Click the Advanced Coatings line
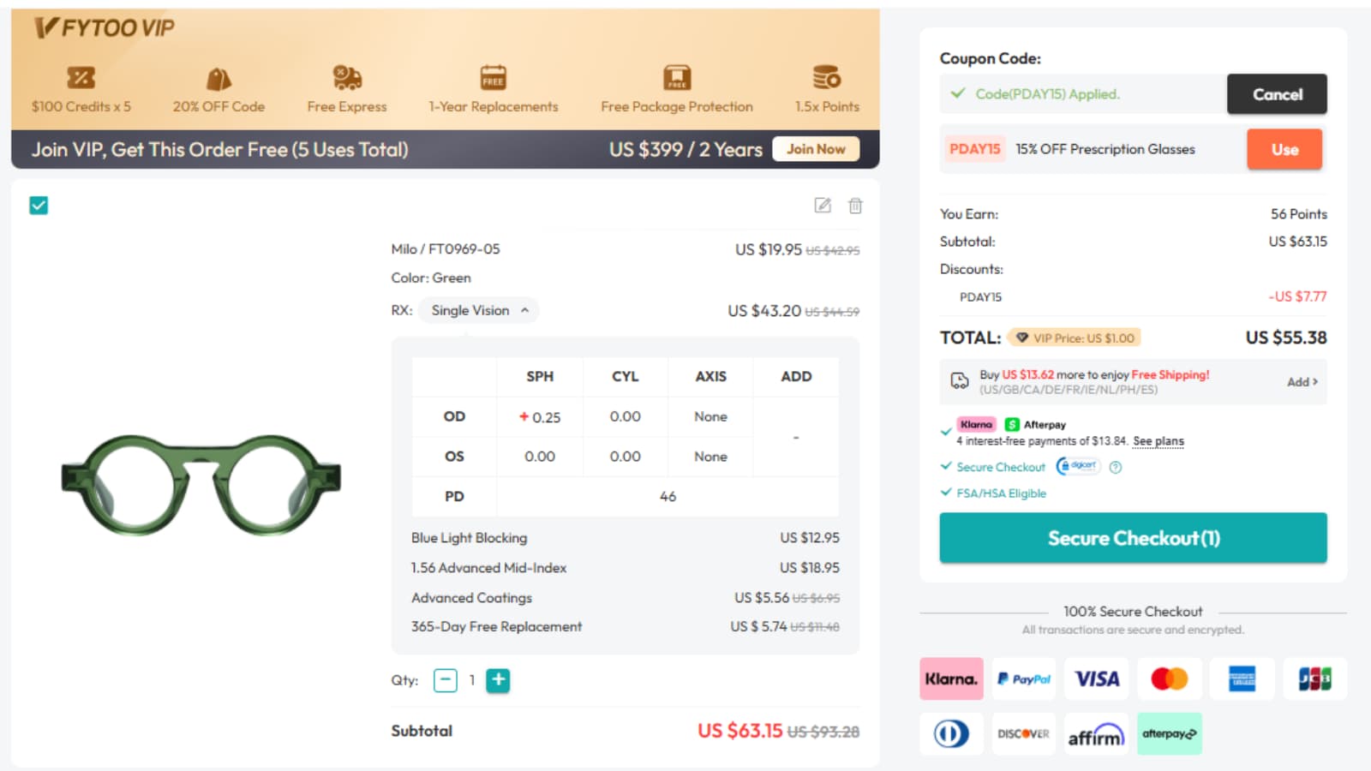The height and width of the screenshot is (771, 1371). 626,598
